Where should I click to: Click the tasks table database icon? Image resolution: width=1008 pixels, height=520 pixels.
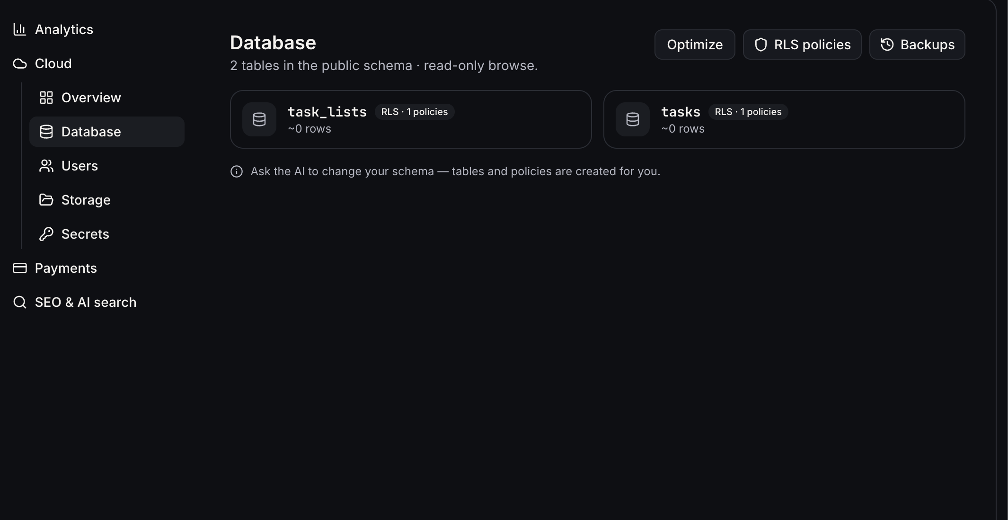click(x=633, y=119)
